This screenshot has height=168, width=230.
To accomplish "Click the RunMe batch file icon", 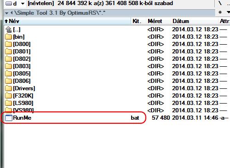I will 9,118.
